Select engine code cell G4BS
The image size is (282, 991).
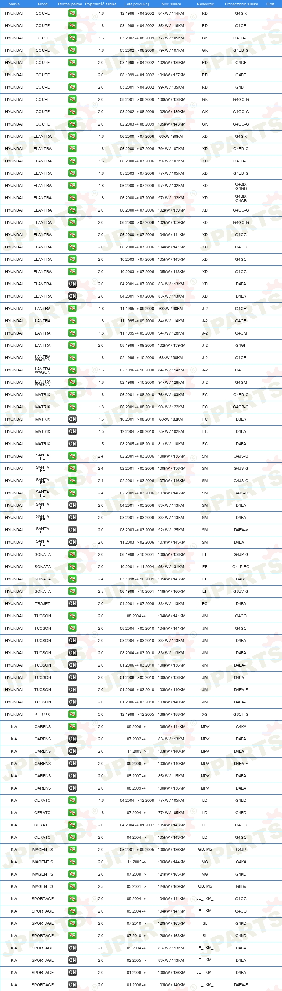point(241,579)
